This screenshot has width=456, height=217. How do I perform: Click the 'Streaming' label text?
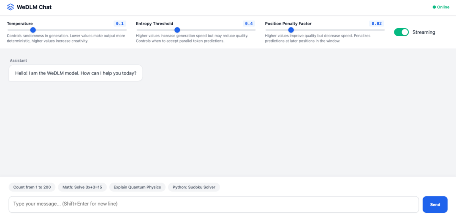pyautogui.click(x=424, y=32)
